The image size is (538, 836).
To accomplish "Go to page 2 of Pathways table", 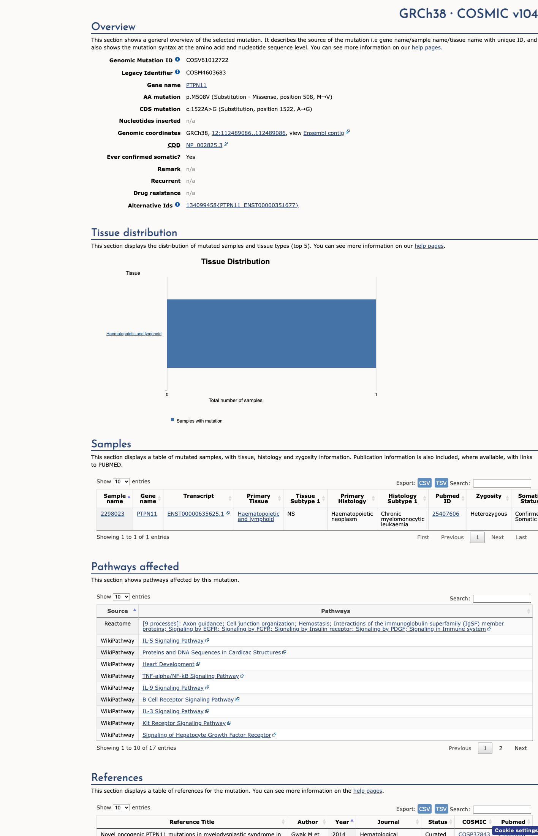I will 501,748.
